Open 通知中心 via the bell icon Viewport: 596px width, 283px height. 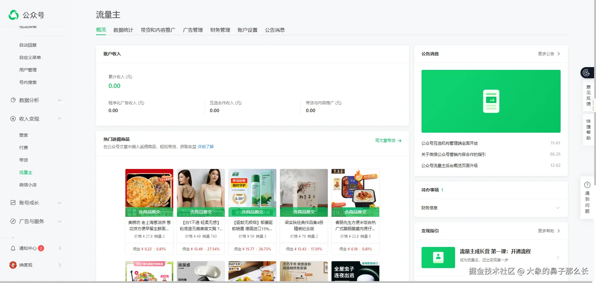(x=13, y=248)
